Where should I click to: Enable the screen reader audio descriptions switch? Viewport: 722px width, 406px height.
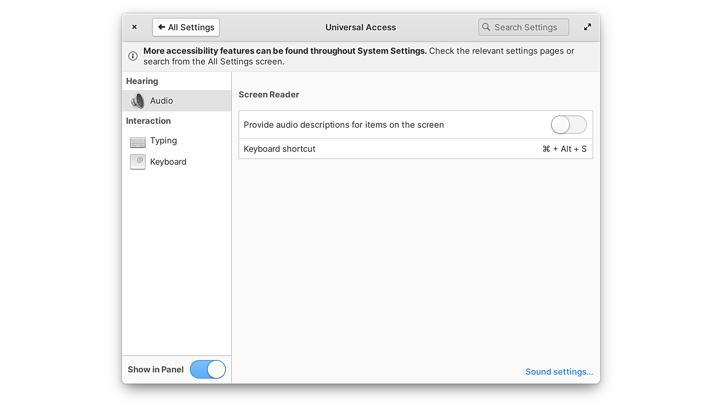pos(568,125)
